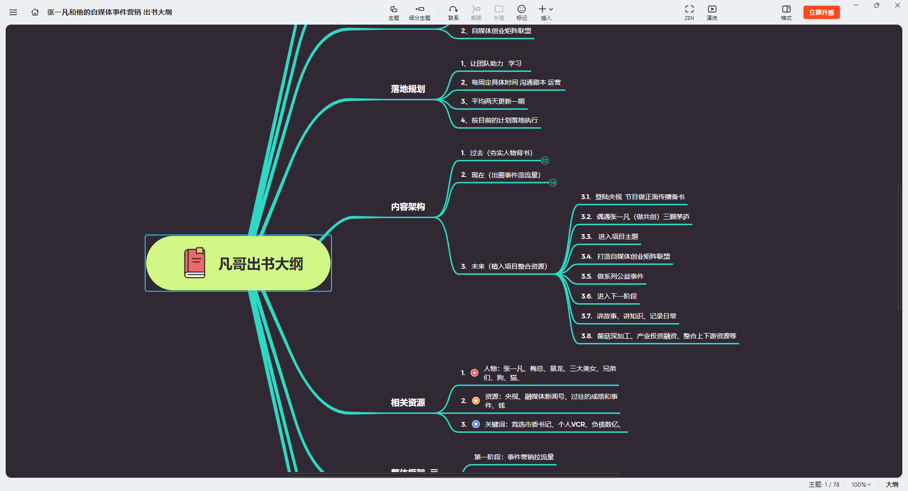Open the 格式 format panel
Screen dimensions: 908x491
(x=786, y=12)
